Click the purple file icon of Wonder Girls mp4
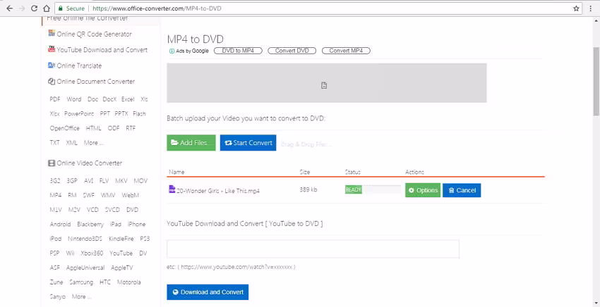 coord(172,189)
